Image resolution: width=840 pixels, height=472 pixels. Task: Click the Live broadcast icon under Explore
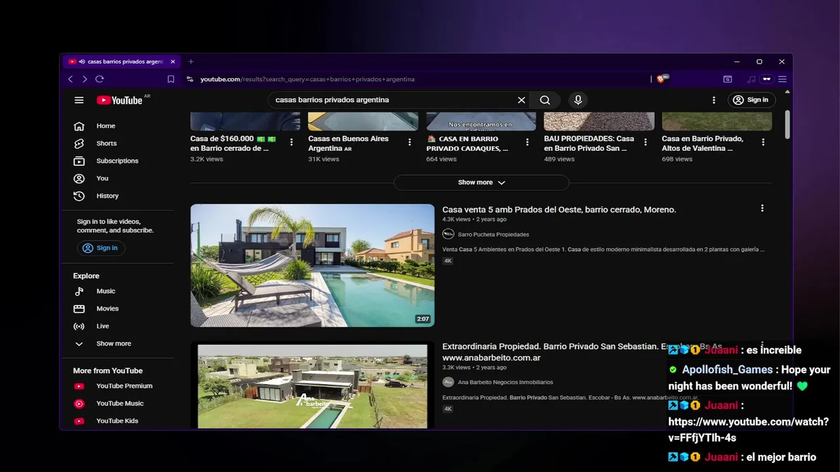79,326
